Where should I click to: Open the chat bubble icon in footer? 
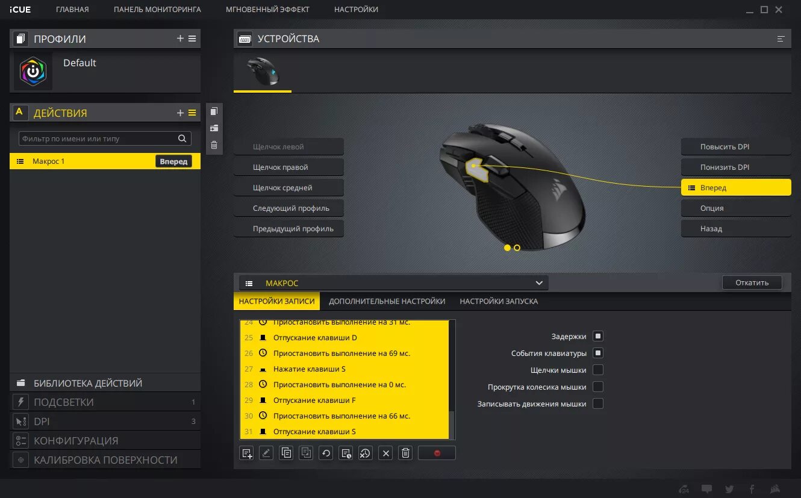click(707, 489)
